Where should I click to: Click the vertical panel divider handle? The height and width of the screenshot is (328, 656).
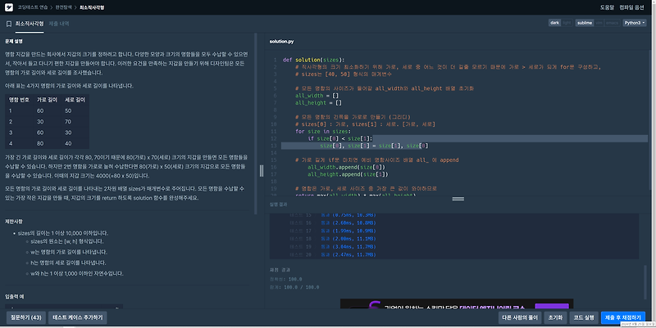[262, 170]
